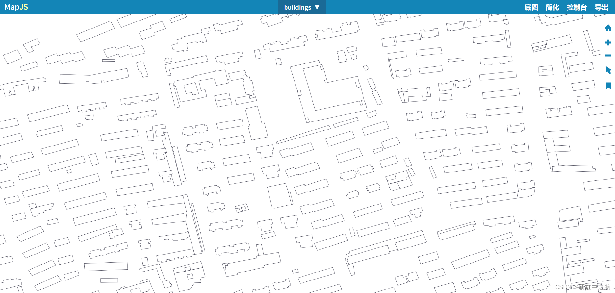Zoom out with the minus icon
The height and width of the screenshot is (293, 615).
608,56
